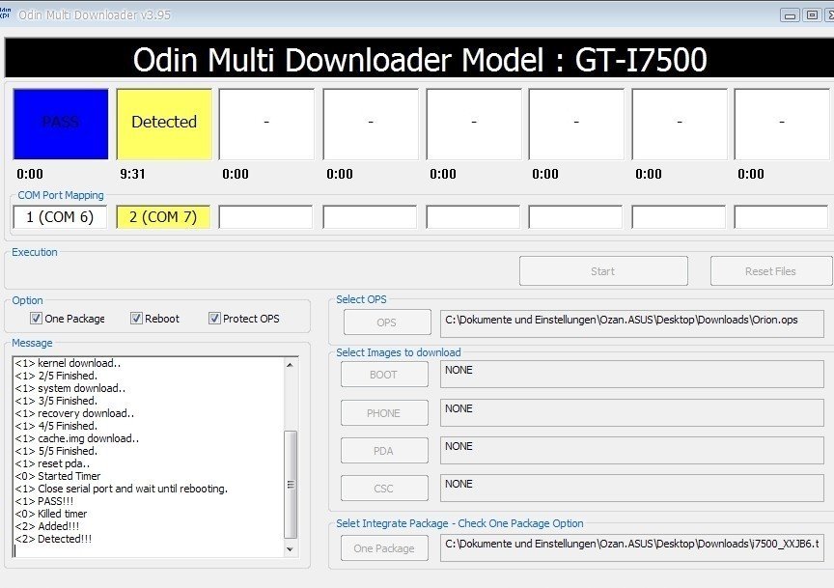
Task: Minimize the Odin window
Action: pos(790,15)
